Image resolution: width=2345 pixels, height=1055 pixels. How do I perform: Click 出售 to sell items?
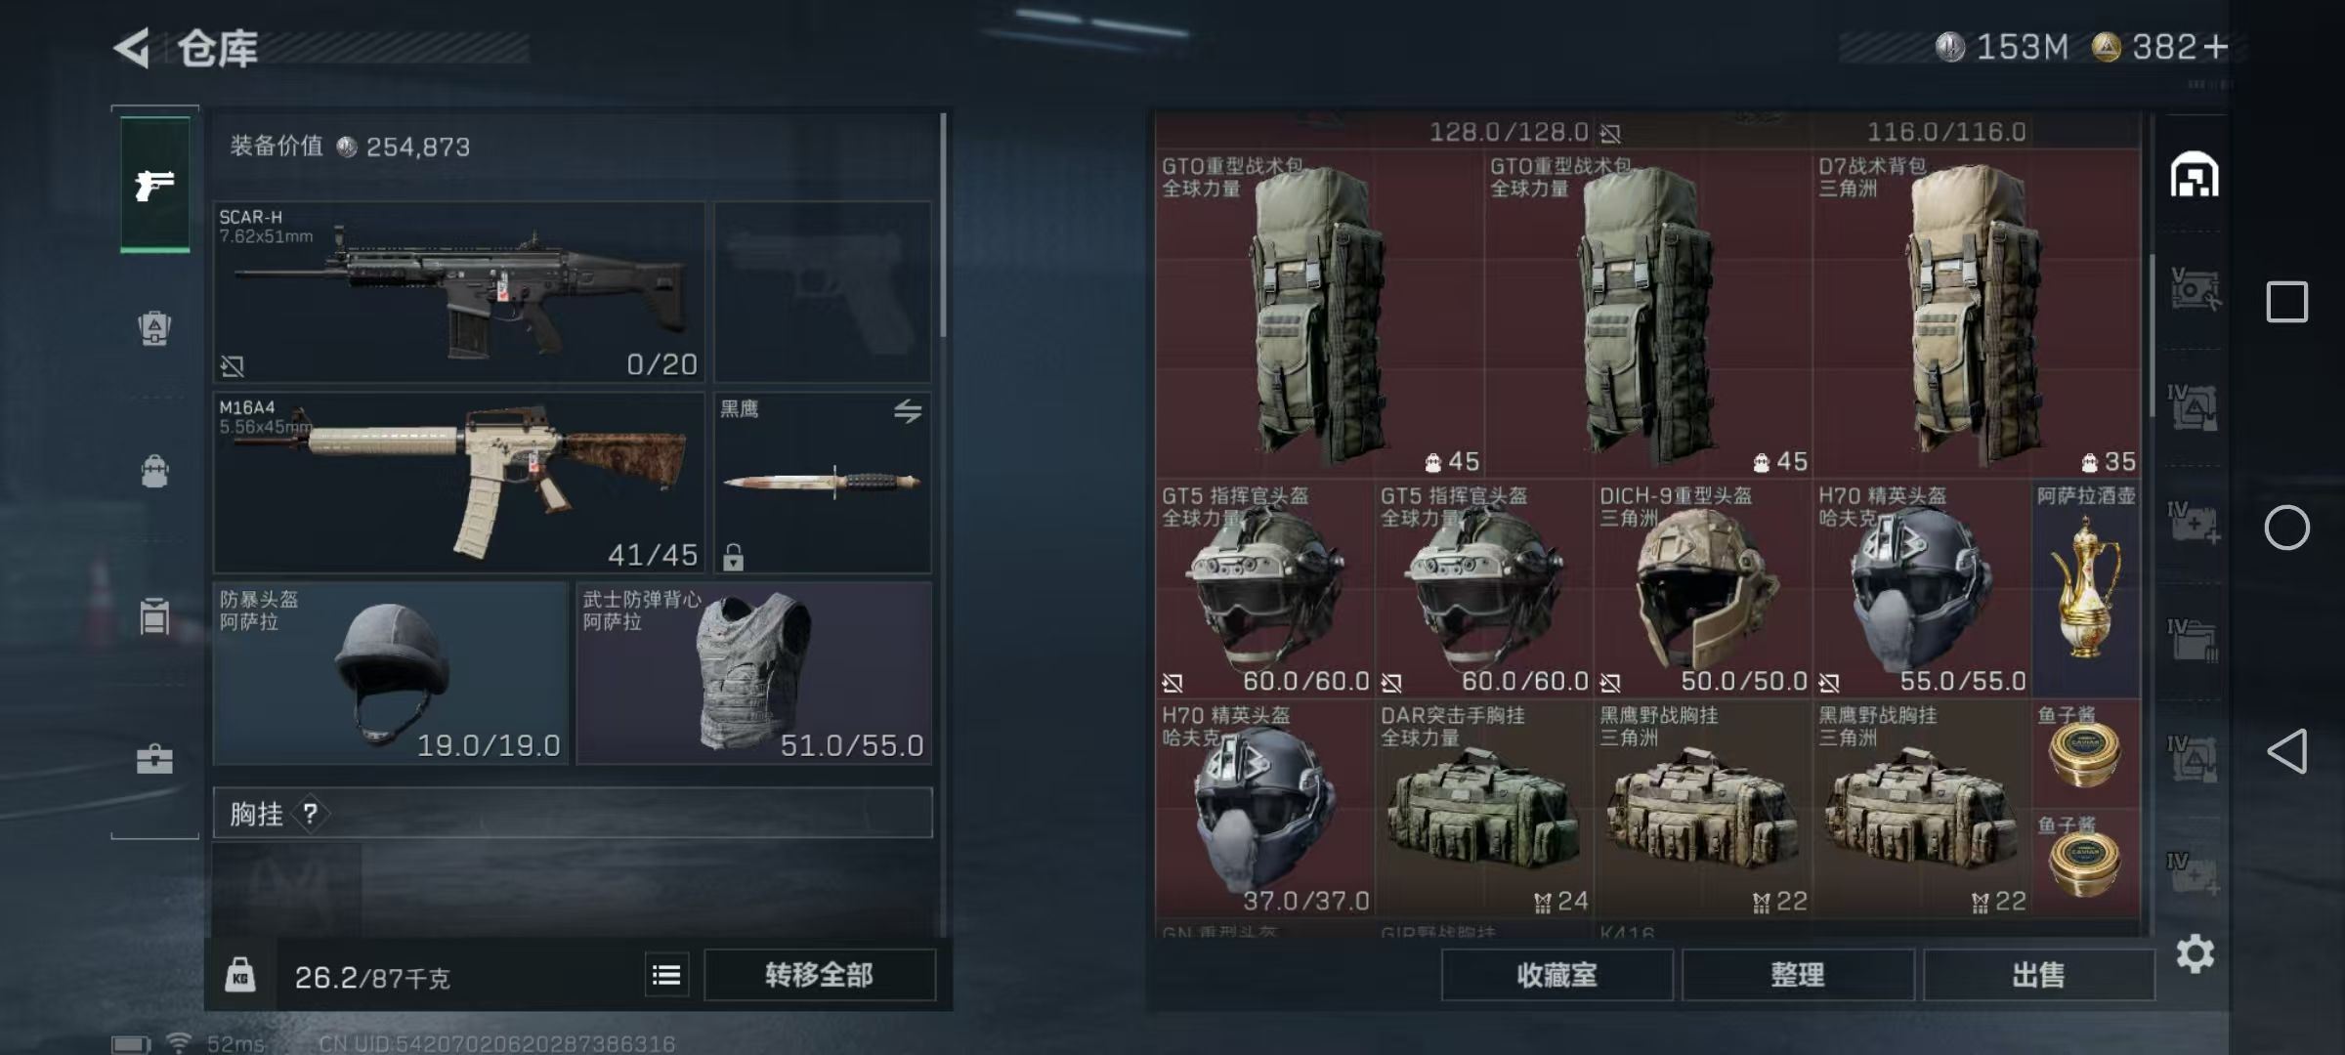2039,975
